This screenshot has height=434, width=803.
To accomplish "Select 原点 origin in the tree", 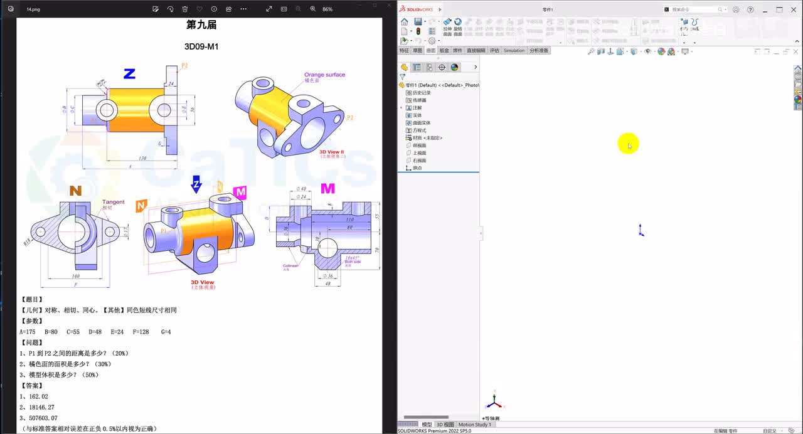I will coord(413,168).
